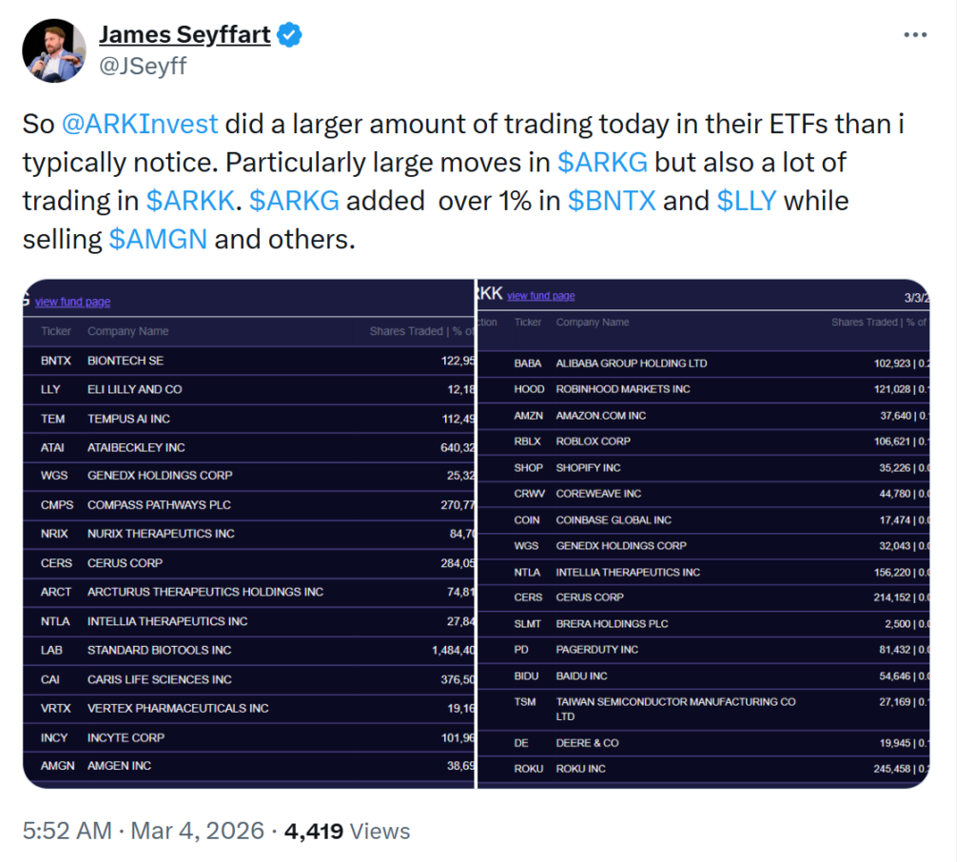Open the $LLY cashtag
This screenshot has width=974, height=862.
tap(746, 201)
